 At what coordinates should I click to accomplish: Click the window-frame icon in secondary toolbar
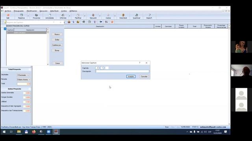(89, 22)
